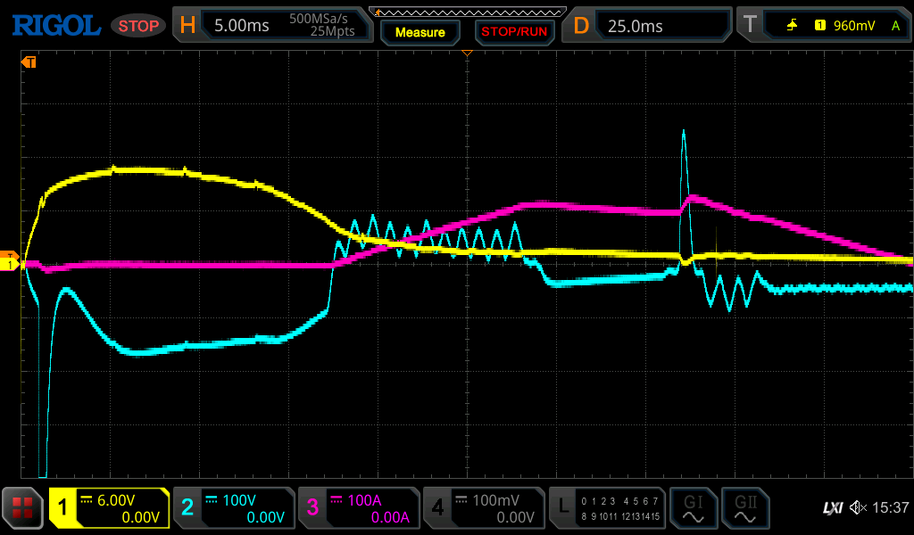Open the function navigation grid icon
Viewport: 914px width, 535px height.
click(22, 508)
